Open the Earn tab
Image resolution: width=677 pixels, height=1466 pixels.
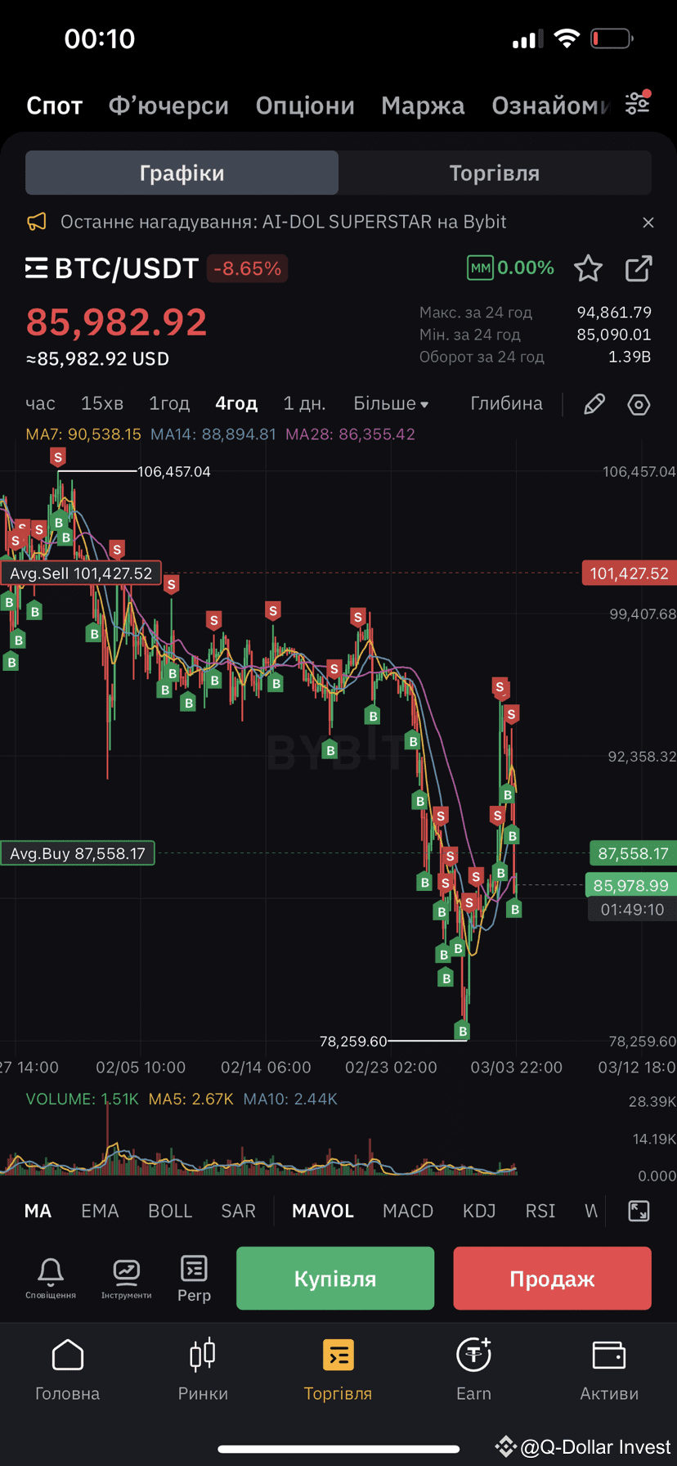[x=473, y=1370]
